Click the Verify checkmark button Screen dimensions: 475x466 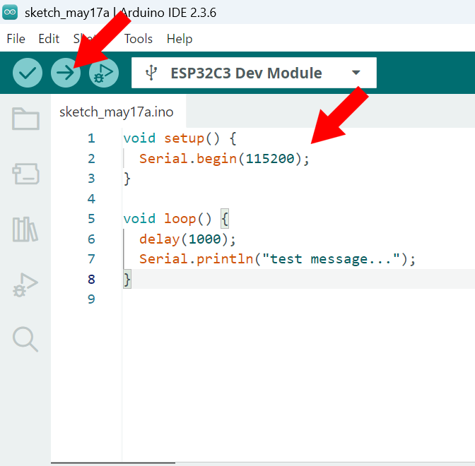[x=28, y=73]
